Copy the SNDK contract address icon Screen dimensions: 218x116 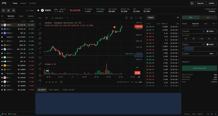click(x=65, y=9)
